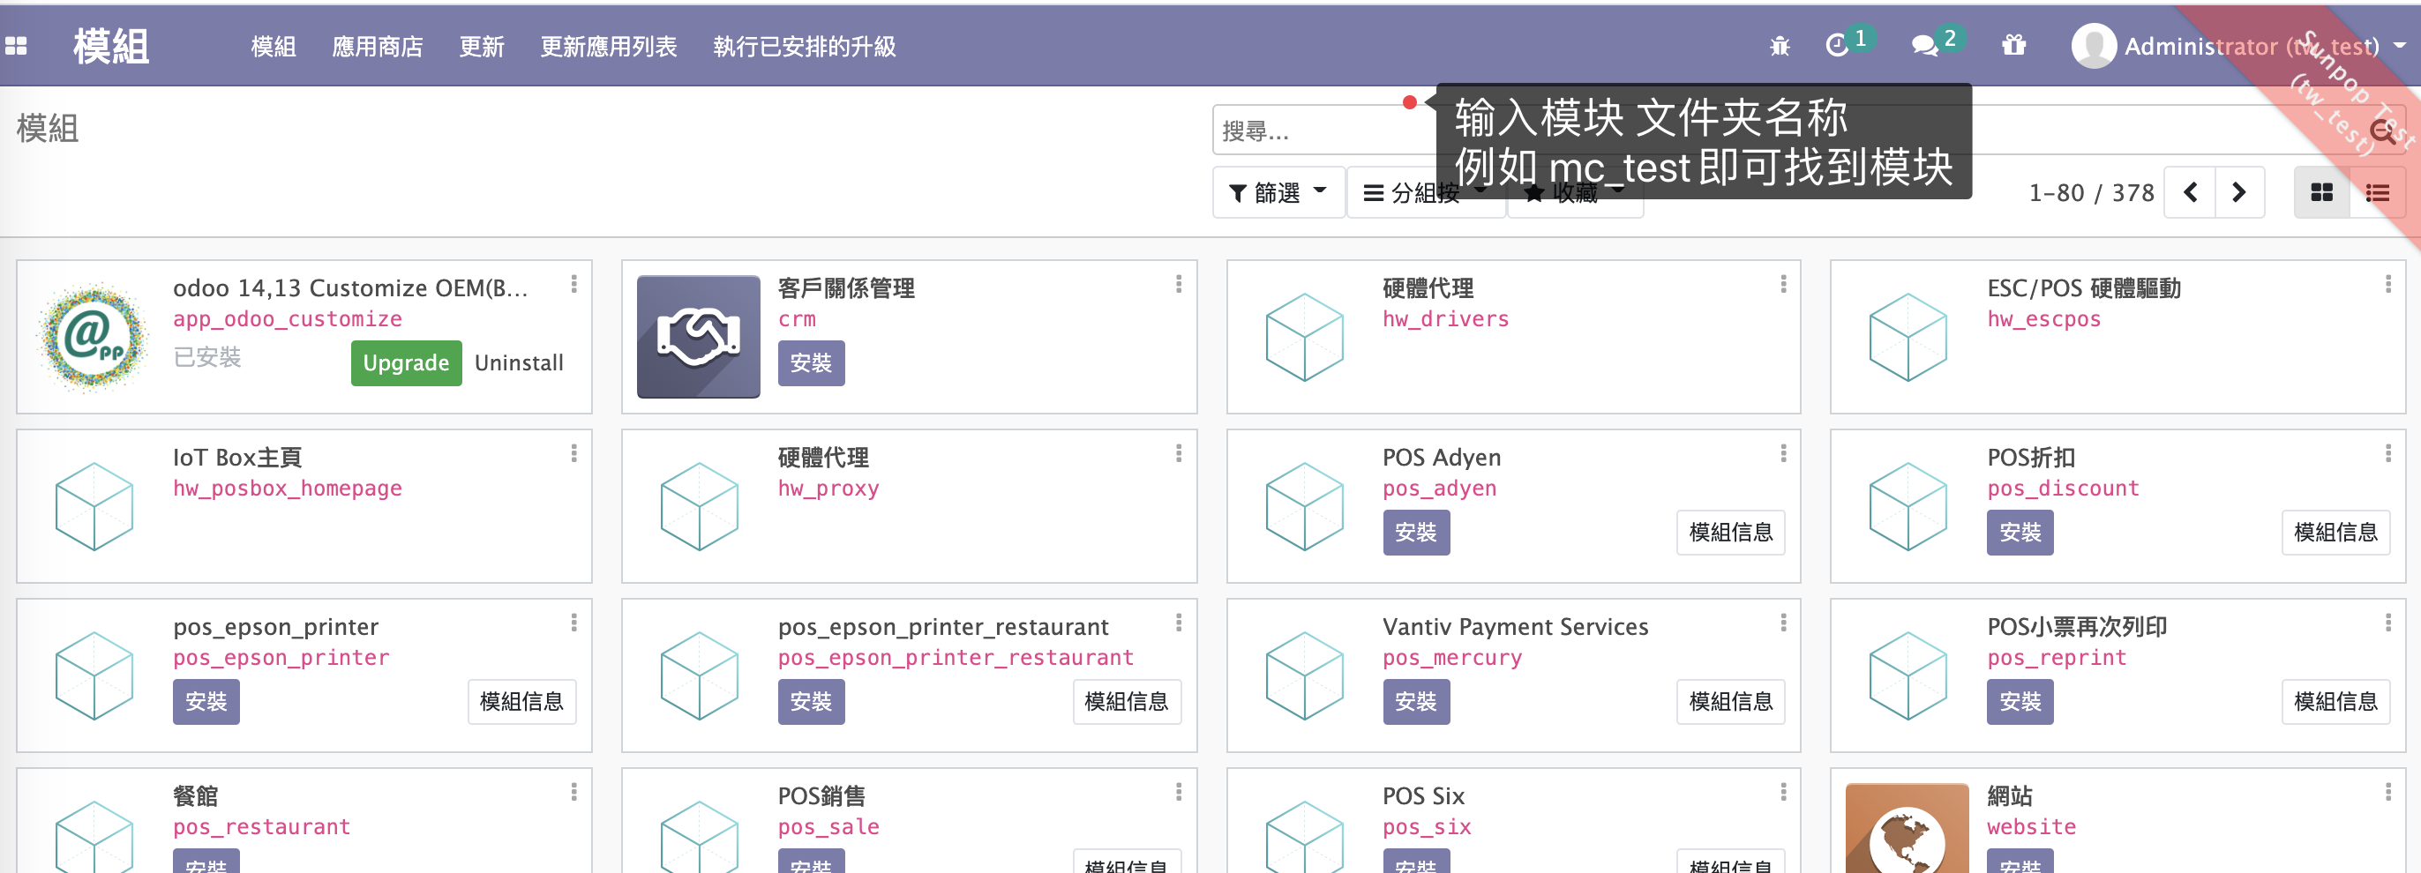The image size is (2421, 873).
Task: Open the kebab menu on the crm card
Action: click(1178, 282)
